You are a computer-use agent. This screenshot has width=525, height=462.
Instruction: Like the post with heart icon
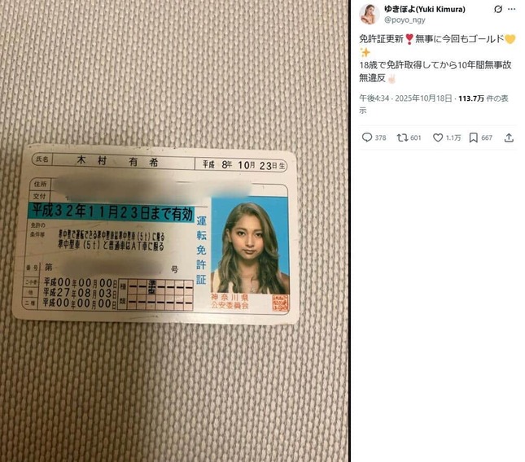(438, 137)
